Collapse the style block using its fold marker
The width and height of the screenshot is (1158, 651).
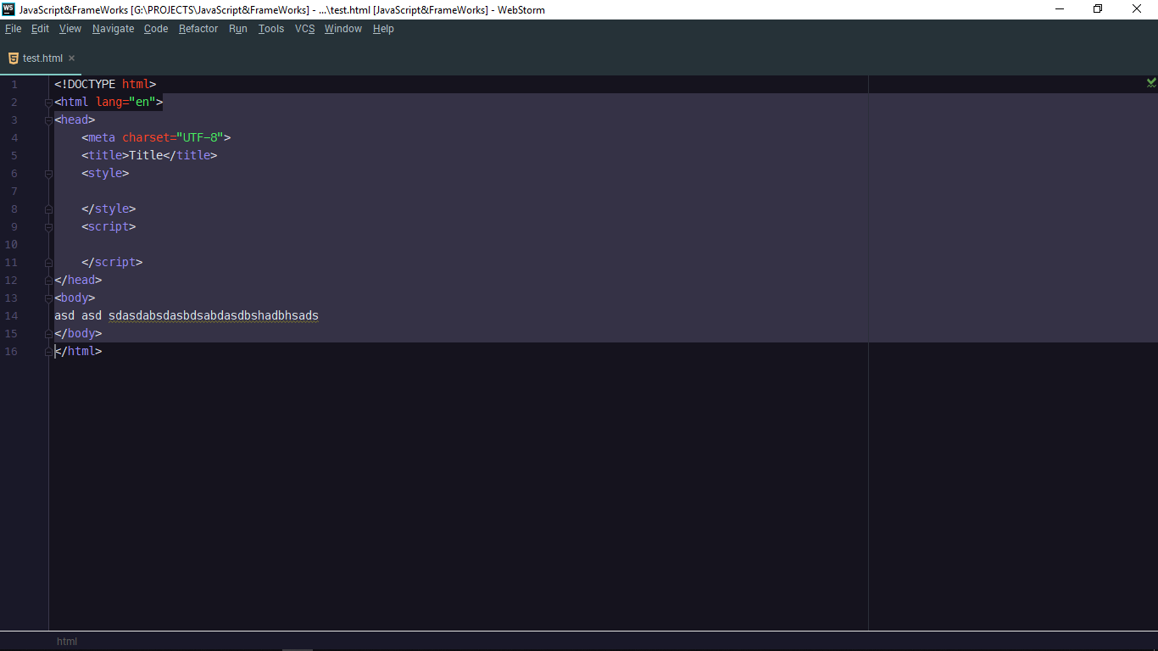coord(48,173)
